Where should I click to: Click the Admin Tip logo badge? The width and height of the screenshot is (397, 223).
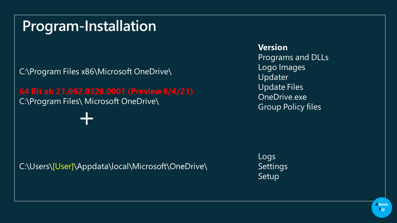click(381, 207)
